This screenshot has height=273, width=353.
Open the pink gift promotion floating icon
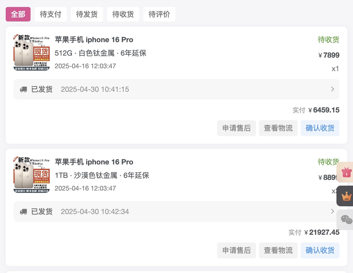click(347, 172)
